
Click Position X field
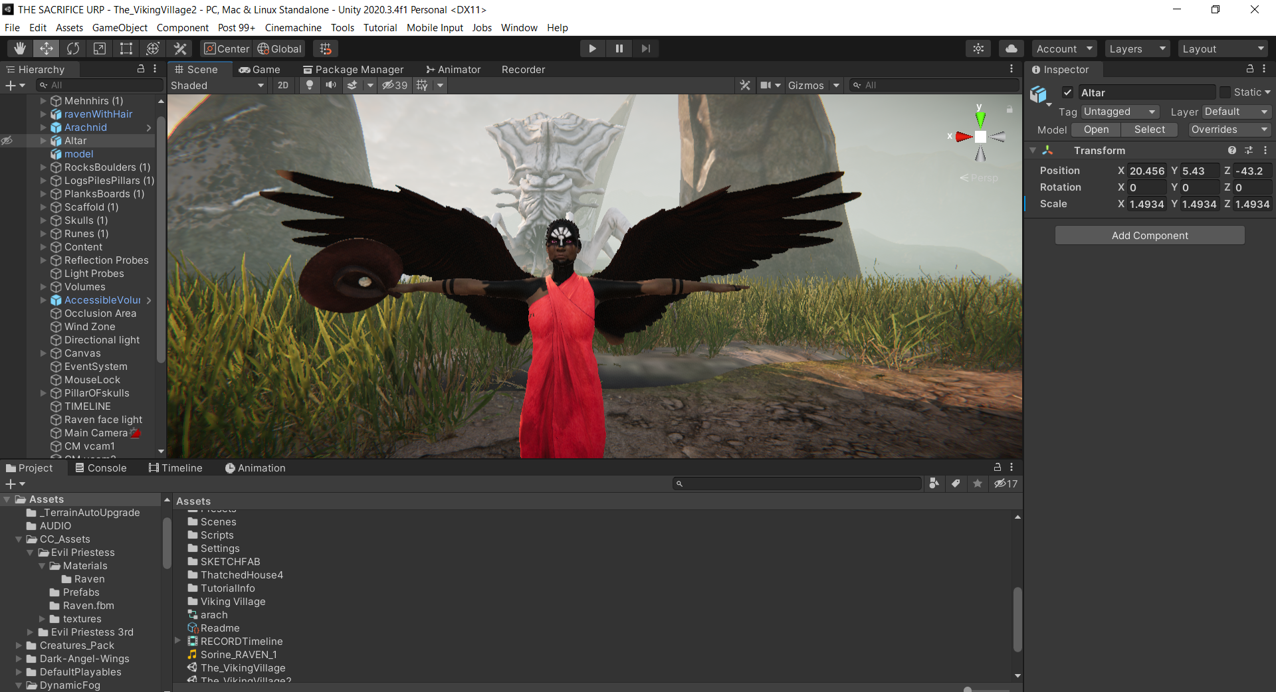tap(1147, 171)
